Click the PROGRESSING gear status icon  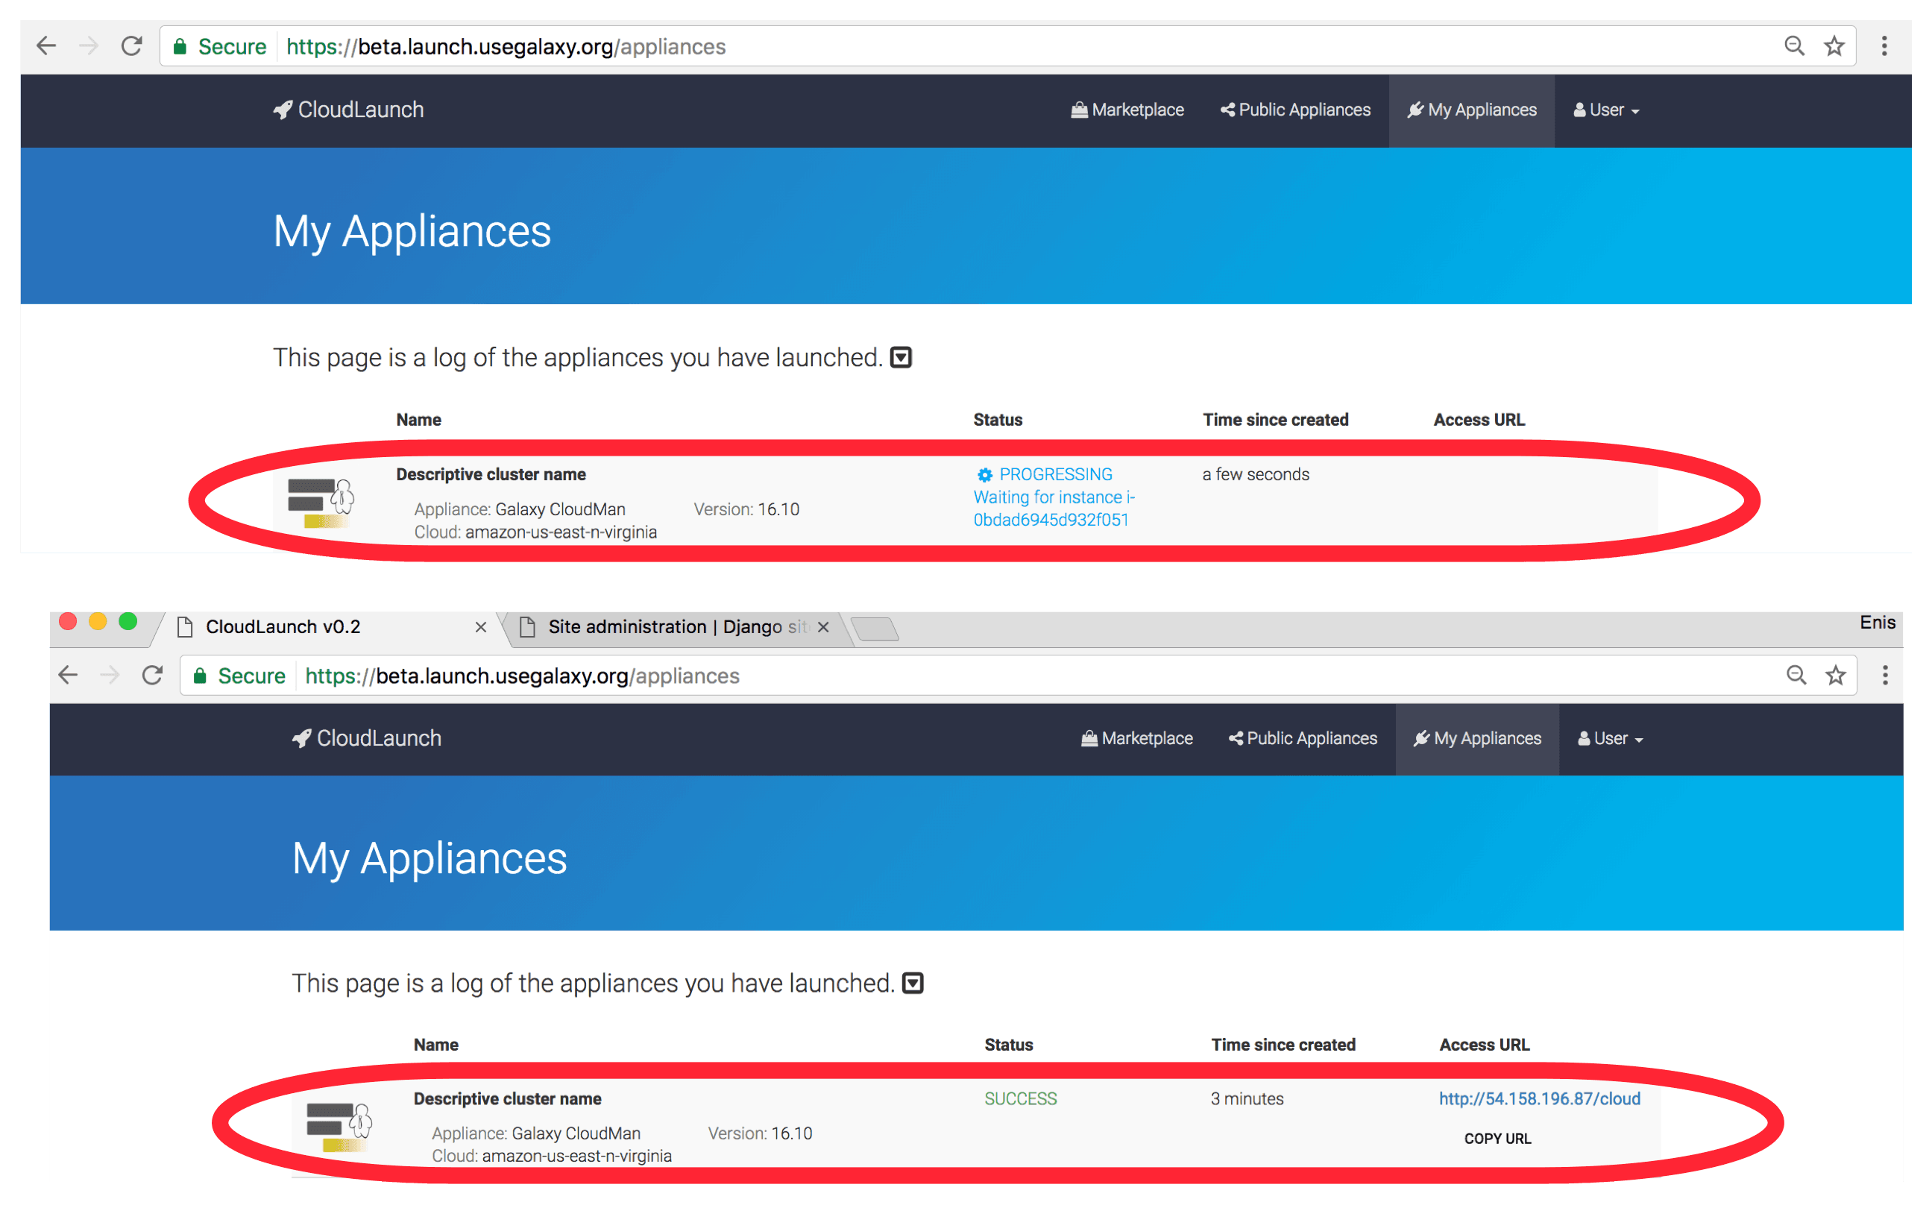coord(985,475)
